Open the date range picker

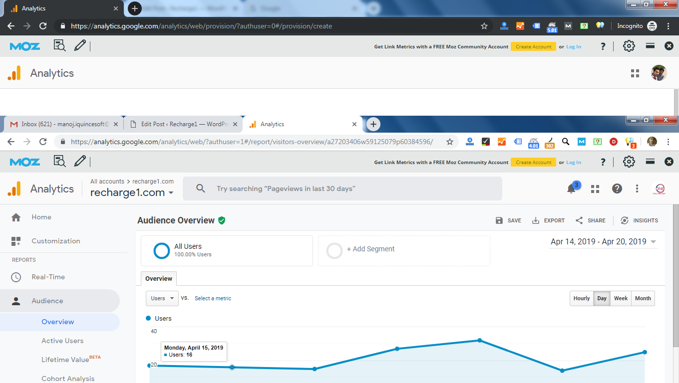coord(603,242)
